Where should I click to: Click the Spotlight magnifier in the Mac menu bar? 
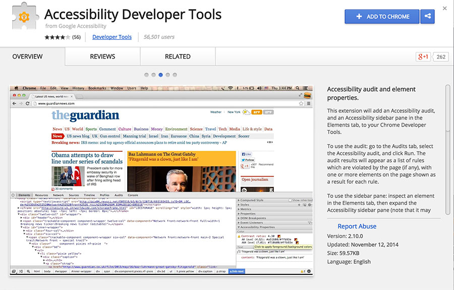(x=297, y=88)
